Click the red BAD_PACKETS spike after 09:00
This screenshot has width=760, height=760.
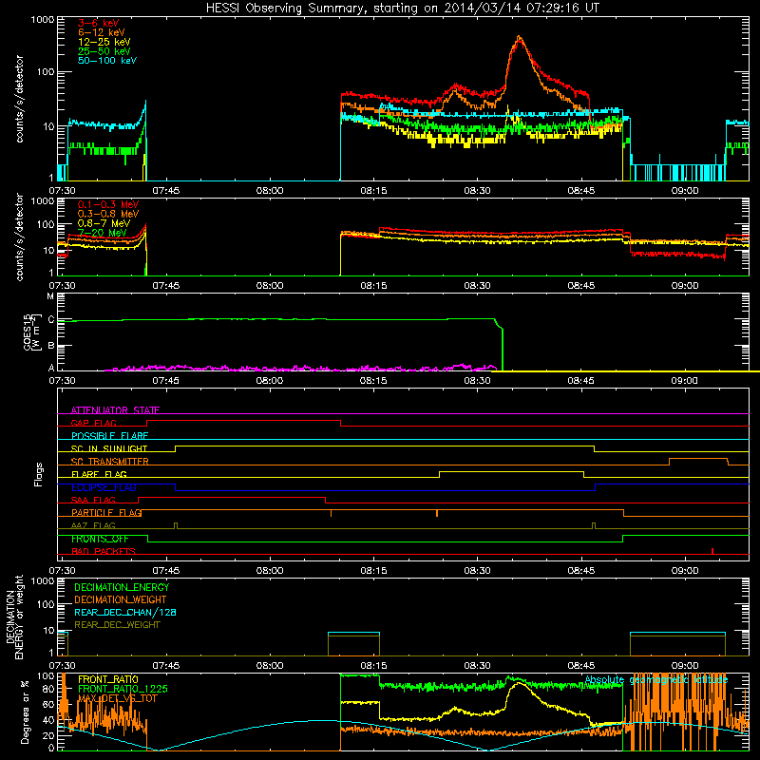[x=712, y=551]
